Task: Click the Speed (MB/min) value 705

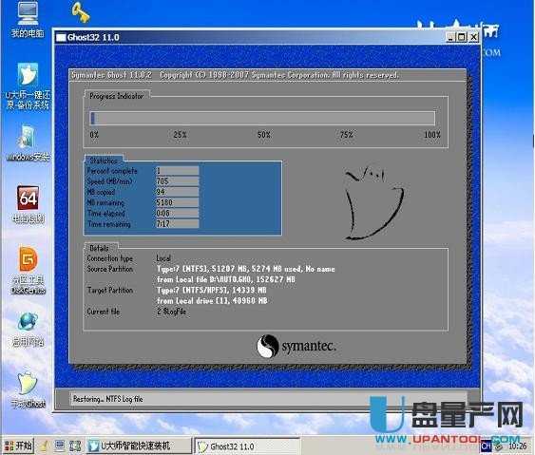Action: [177, 181]
